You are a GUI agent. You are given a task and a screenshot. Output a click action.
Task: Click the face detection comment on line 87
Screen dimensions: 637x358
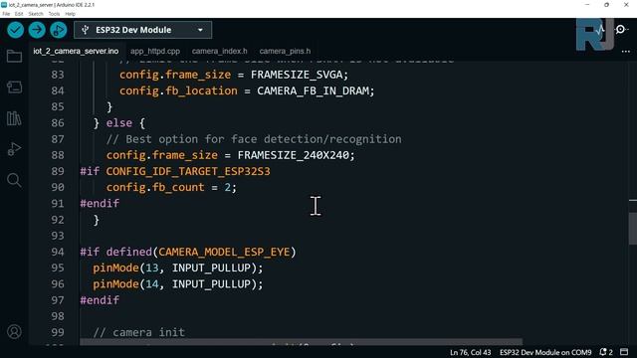[x=254, y=139]
